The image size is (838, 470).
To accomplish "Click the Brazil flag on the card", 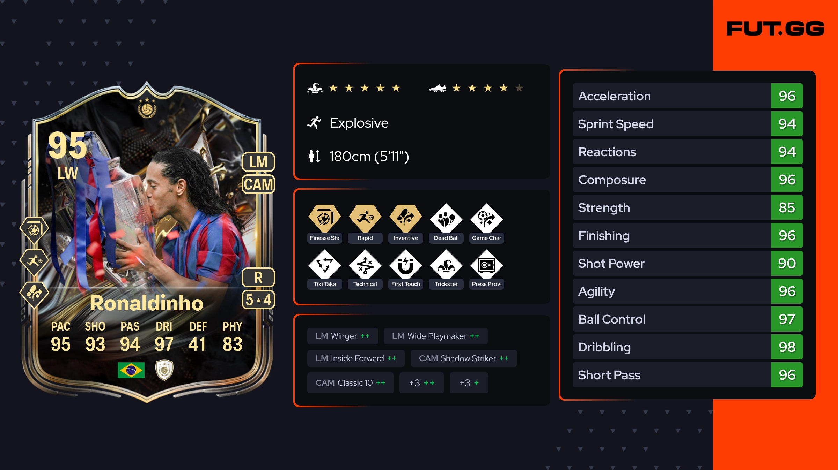I will click(131, 370).
